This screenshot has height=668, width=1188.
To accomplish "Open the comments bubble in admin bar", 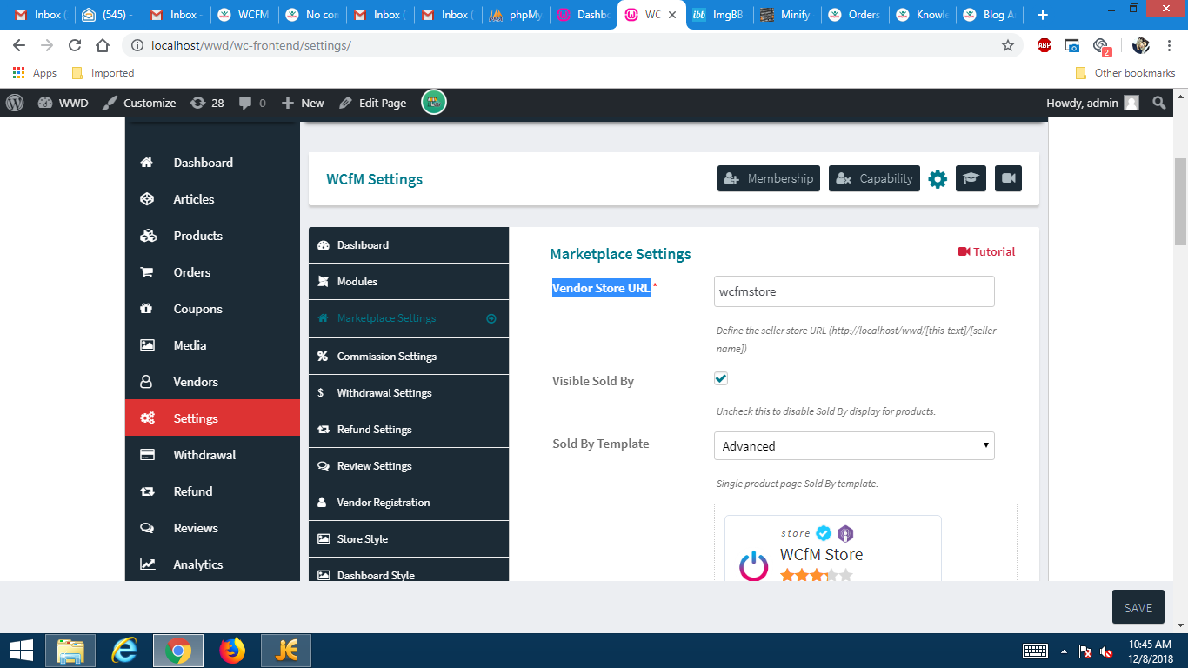I will click(x=252, y=103).
